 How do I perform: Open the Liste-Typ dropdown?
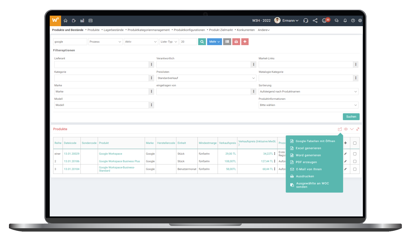coord(169,42)
